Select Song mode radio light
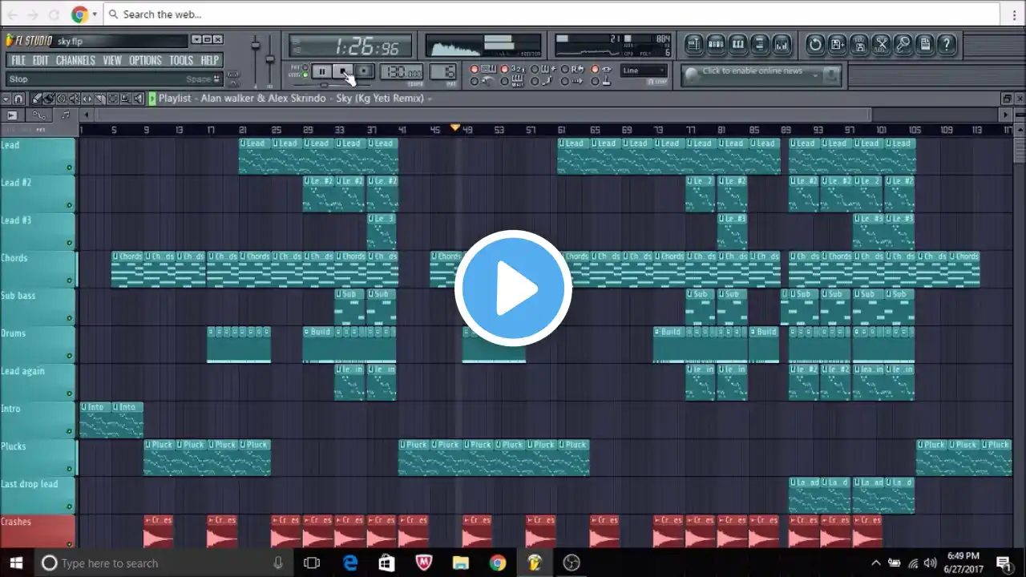The height and width of the screenshot is (577, 1026). click(305, 75)
